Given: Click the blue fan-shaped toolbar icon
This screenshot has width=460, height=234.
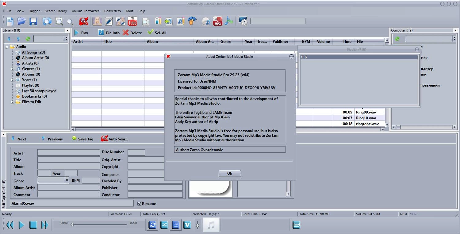Looking at the screenshot, I should 192,21.
